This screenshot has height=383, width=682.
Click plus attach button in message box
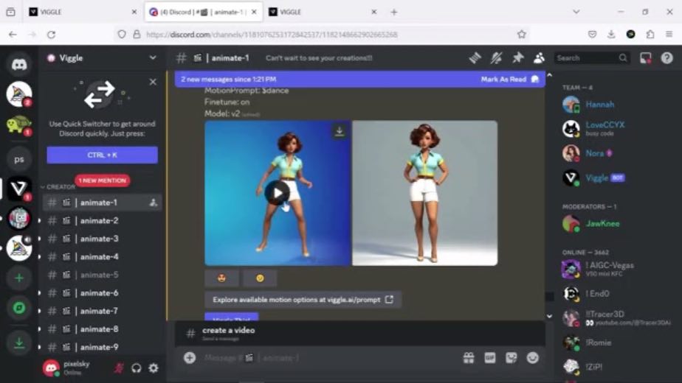pos(190,358)
